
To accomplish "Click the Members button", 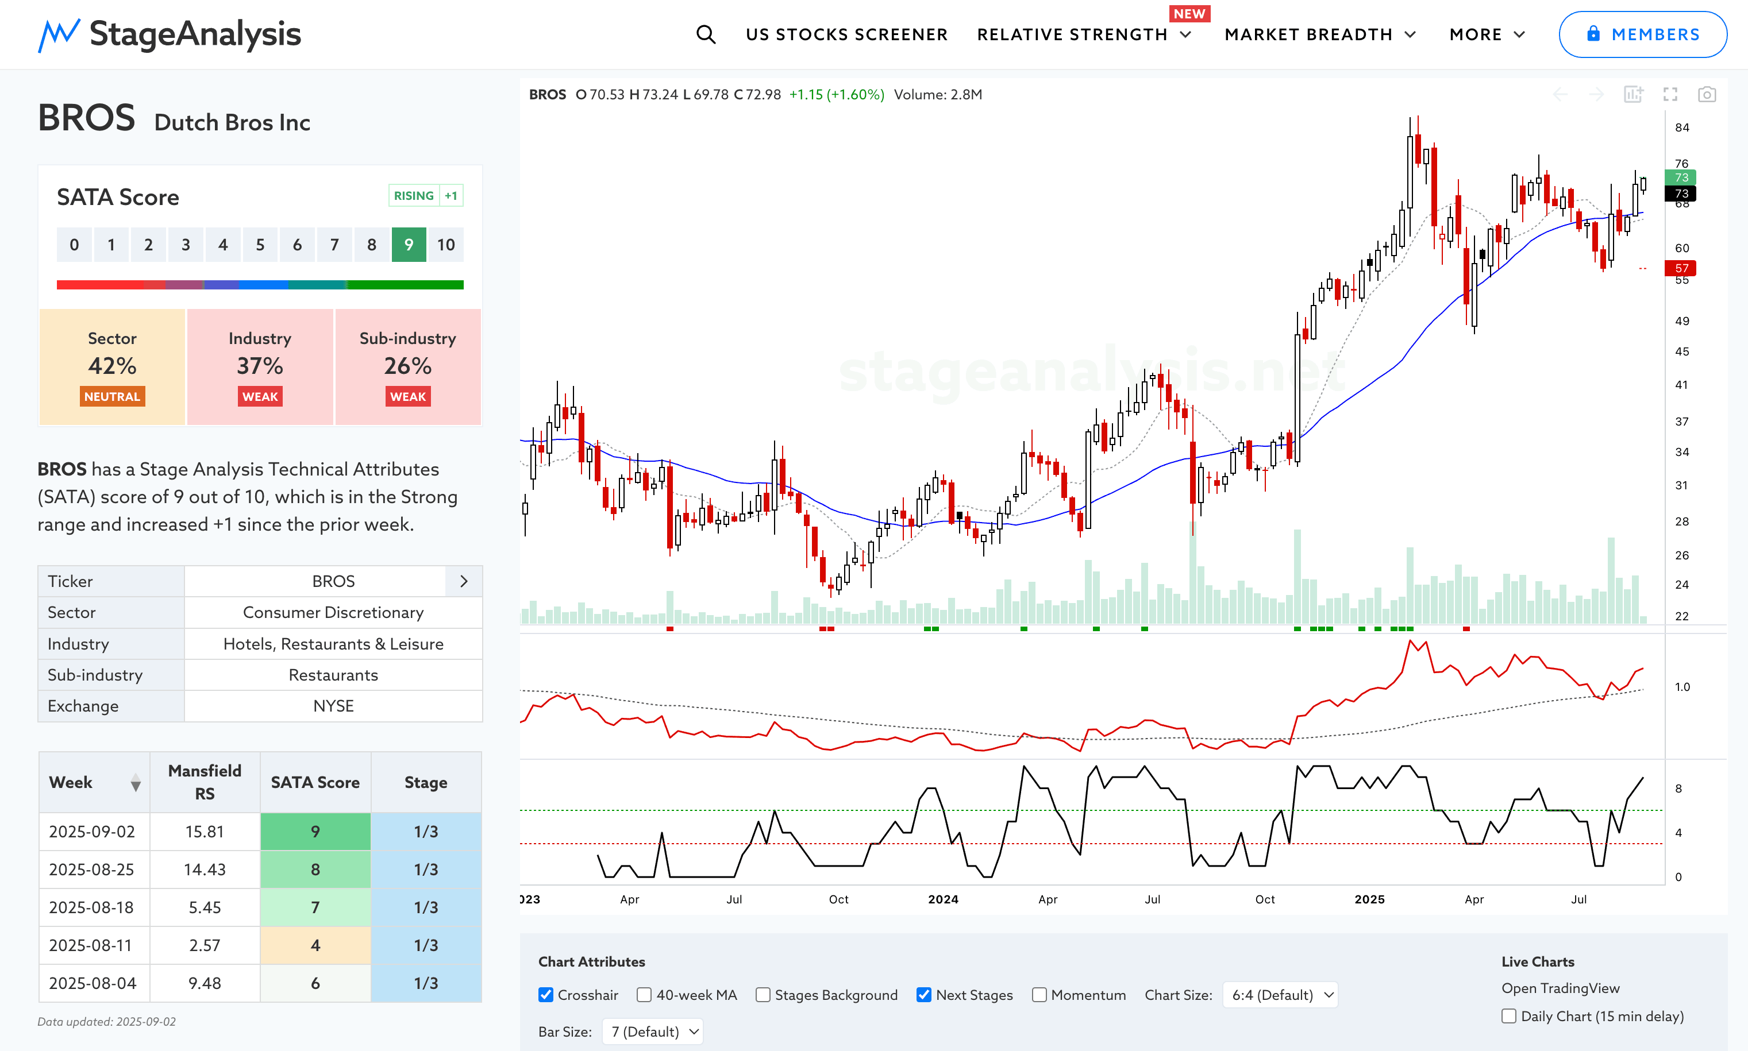I will click(x=1642, y=34).
